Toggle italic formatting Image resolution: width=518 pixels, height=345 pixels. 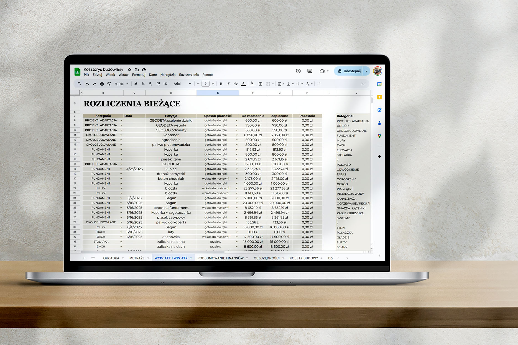pos(228,84)
